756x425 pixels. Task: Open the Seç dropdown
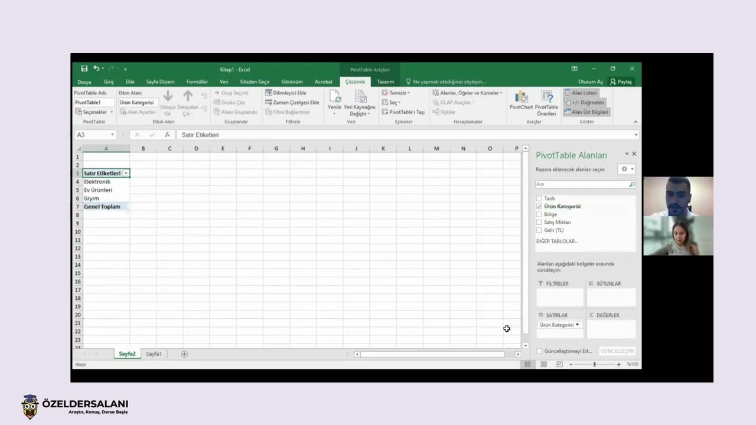pyautogui.click(x=391, y=102)
